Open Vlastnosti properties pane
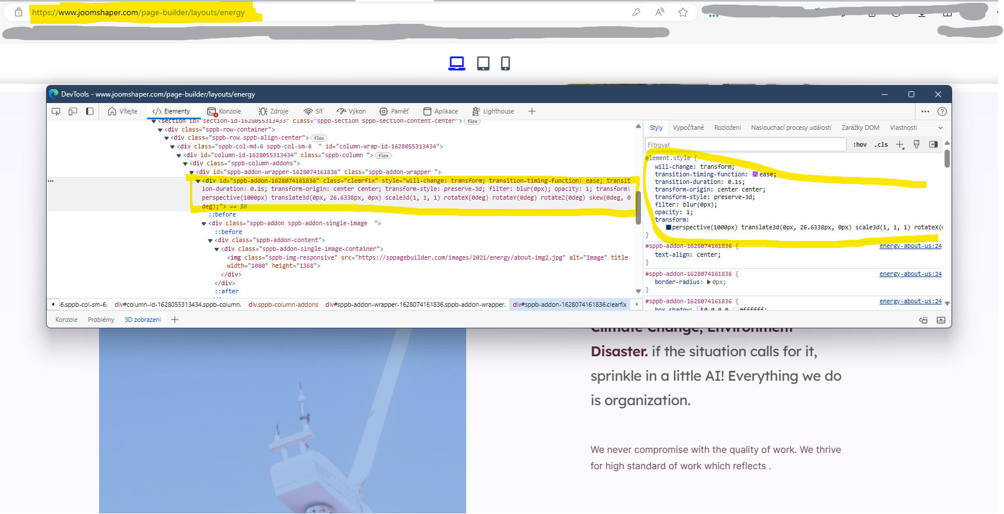Screen dimensions: 1004x514 [x=903, y=127]
